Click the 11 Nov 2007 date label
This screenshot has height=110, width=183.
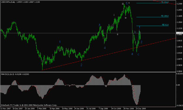[6, 109]
